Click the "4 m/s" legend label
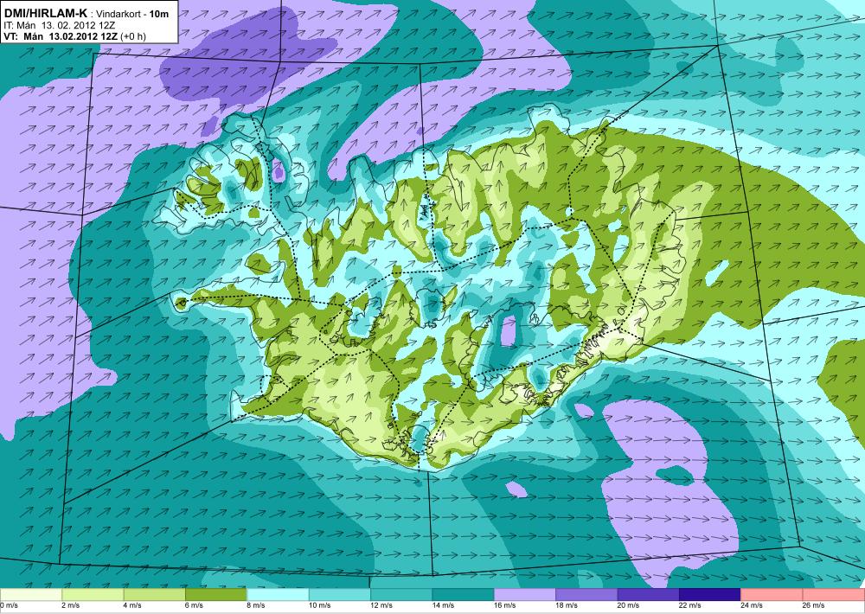The image size is (865, 614). point(132,605)
